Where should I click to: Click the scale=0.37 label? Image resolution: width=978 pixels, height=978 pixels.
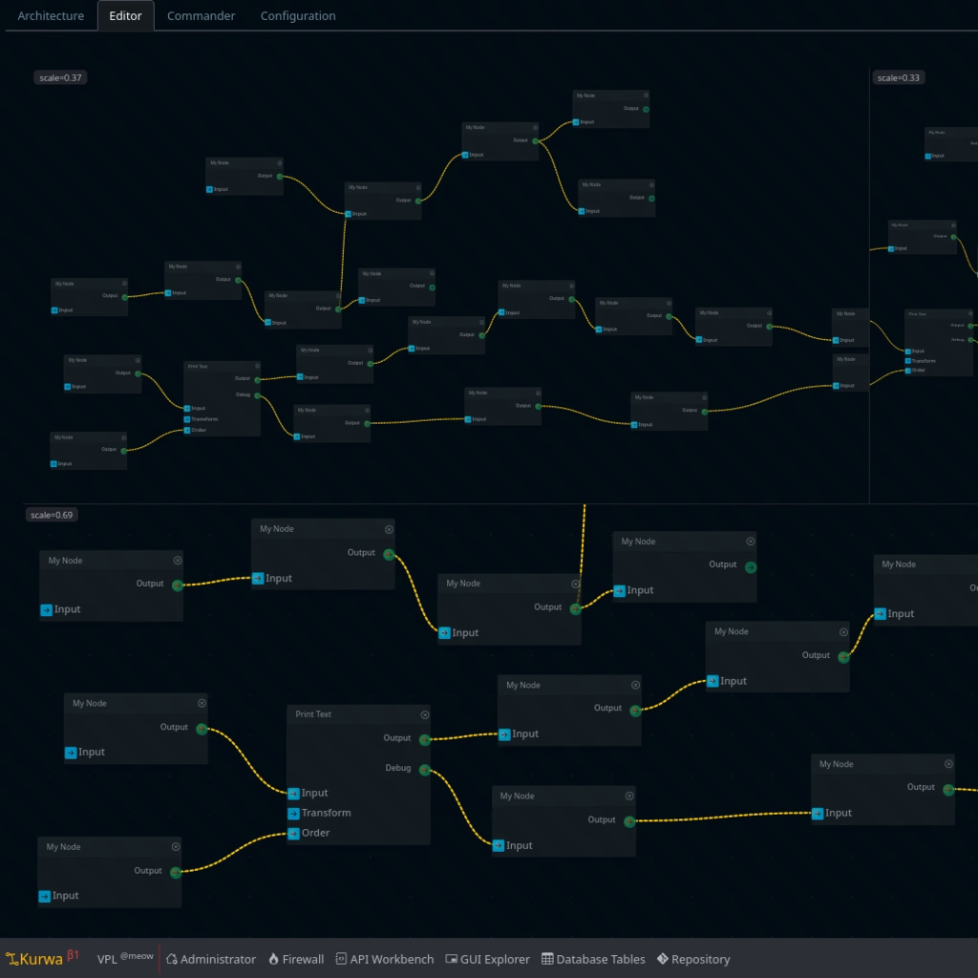pyautogui.click(x=61, y=77)
